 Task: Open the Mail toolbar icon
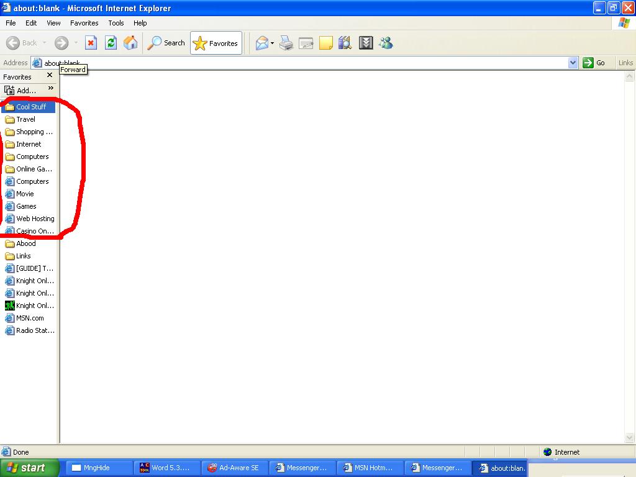click(x=262, y=43)
